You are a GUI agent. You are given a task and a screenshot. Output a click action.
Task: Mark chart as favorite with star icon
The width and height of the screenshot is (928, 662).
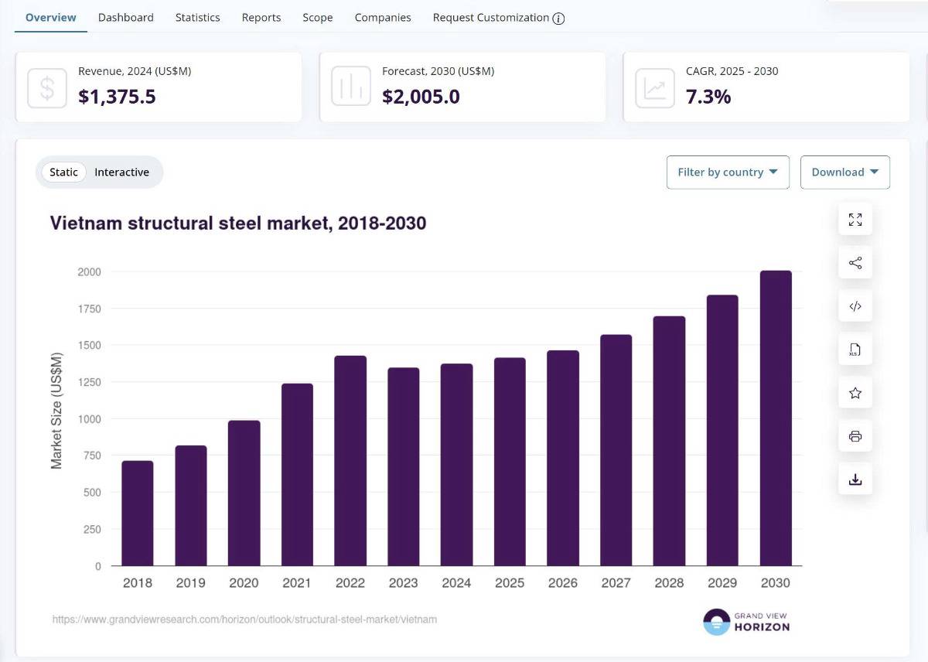point(855,393)
